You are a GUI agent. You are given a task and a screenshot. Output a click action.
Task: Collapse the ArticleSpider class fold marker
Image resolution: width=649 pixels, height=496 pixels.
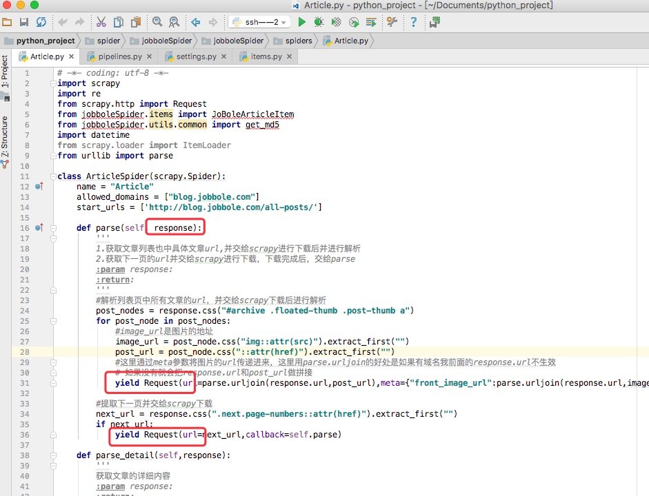(x=53, y=176)
